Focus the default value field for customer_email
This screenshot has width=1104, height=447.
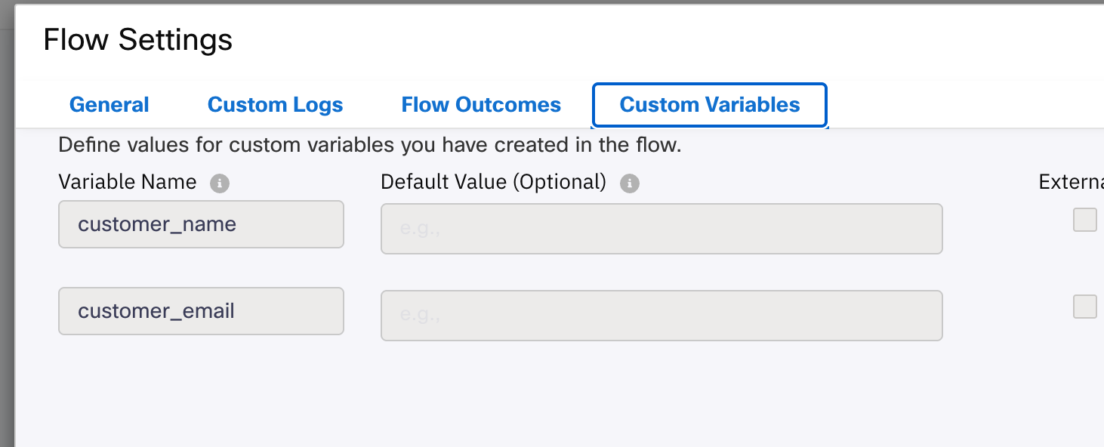click(x=661, y=316)
